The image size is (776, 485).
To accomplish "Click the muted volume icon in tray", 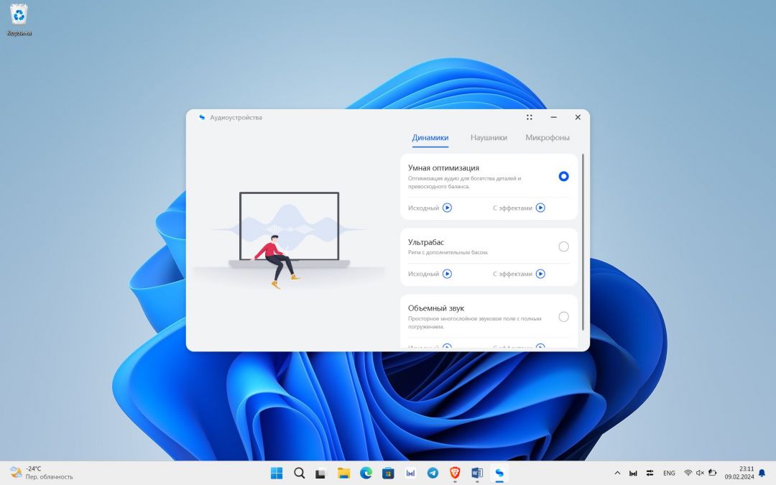I will tap(700, 473).
